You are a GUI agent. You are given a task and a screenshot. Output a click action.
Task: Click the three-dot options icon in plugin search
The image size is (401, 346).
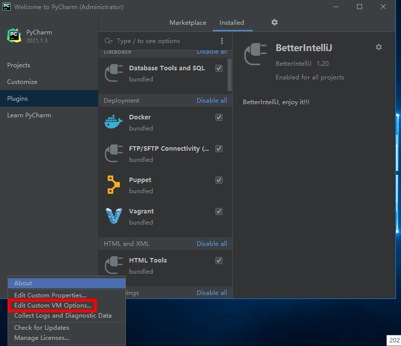(221, 41)
